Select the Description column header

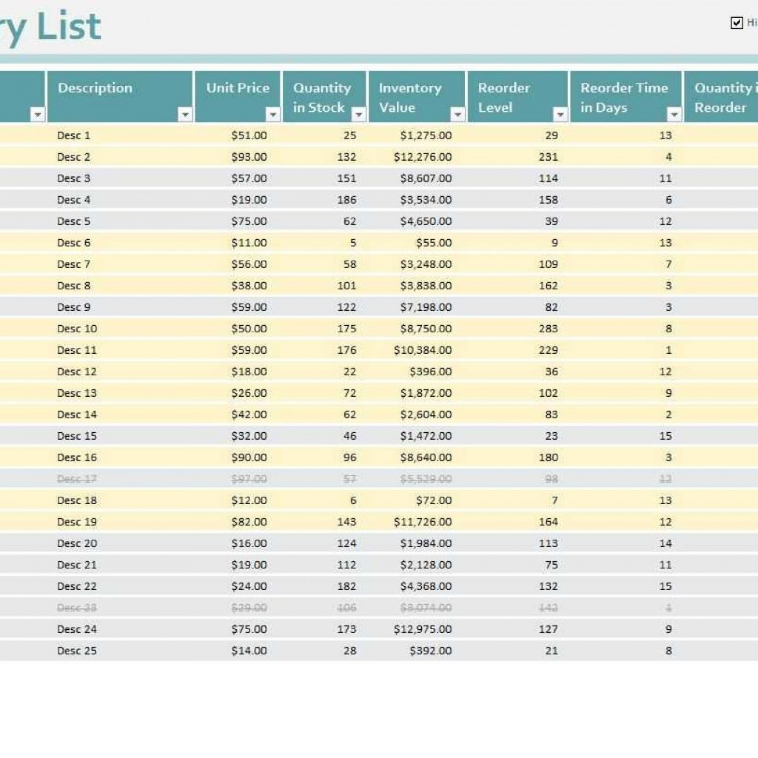pyautogui.click(x=120, y=97)
